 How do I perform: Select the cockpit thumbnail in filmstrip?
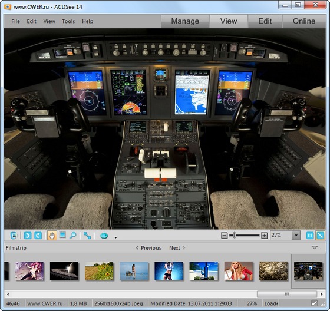[308, 271]
